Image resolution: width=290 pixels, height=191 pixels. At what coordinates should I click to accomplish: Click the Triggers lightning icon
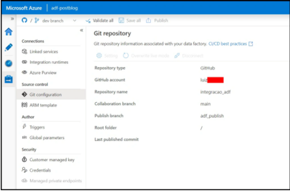[24, 127]
